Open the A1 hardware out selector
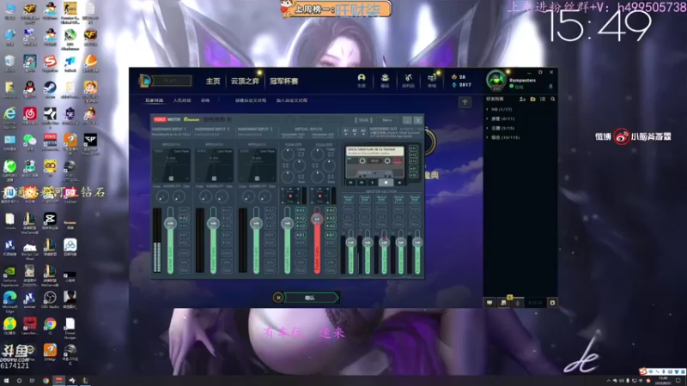This screenshot has height=386, width=687. tap(346, 131)
